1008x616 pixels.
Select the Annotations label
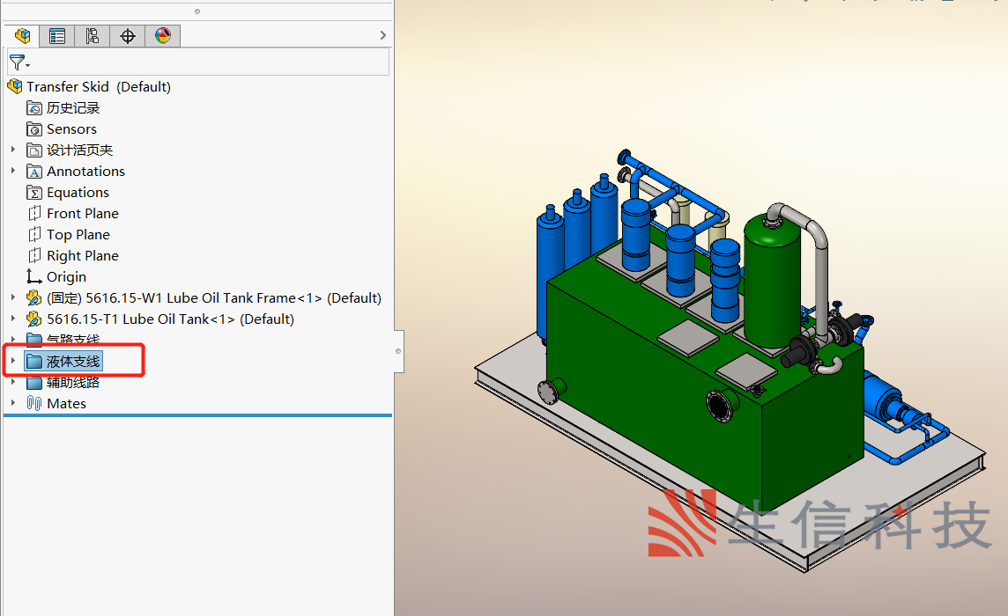pyautogui.click(x=85, y=172)
